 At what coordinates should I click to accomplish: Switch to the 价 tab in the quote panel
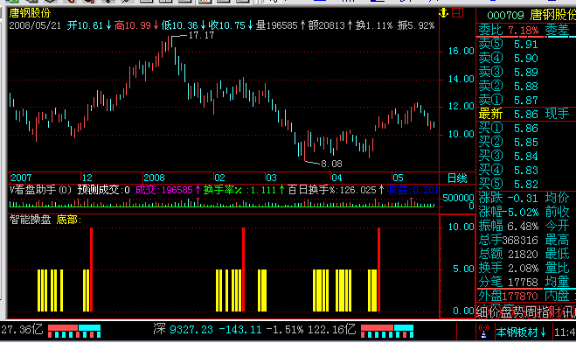point(495,312)
